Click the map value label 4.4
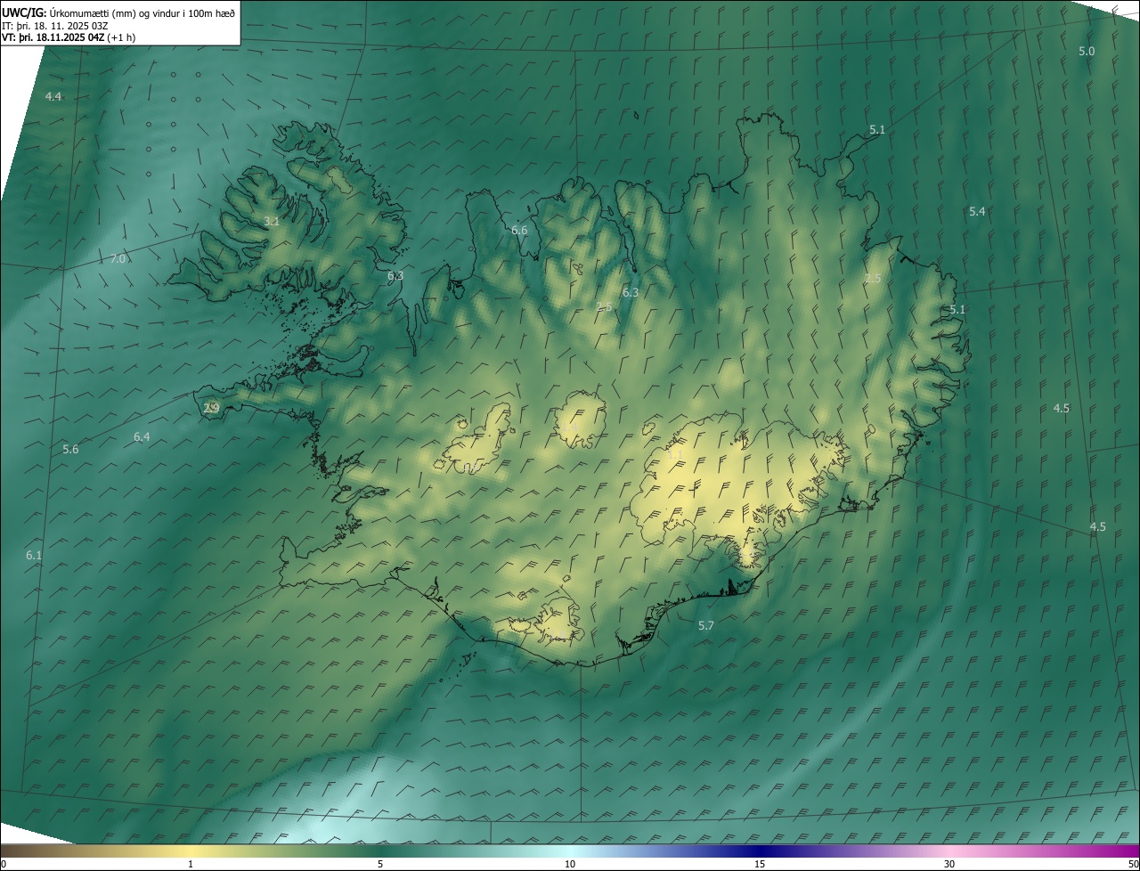Viewport: 1140px width, 871px height. (53, 96)
